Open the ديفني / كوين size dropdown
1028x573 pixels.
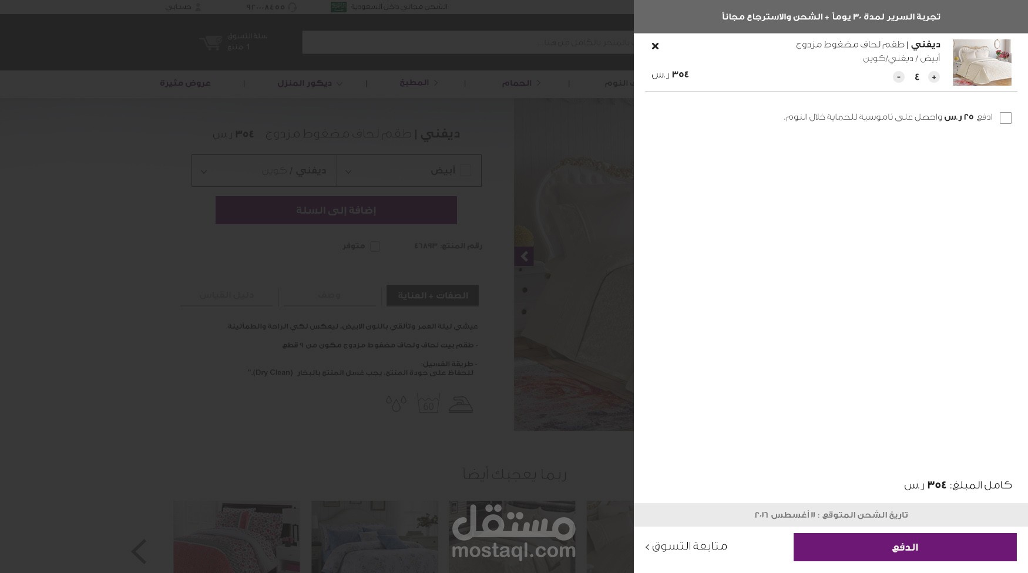click(x=264, y=171)
